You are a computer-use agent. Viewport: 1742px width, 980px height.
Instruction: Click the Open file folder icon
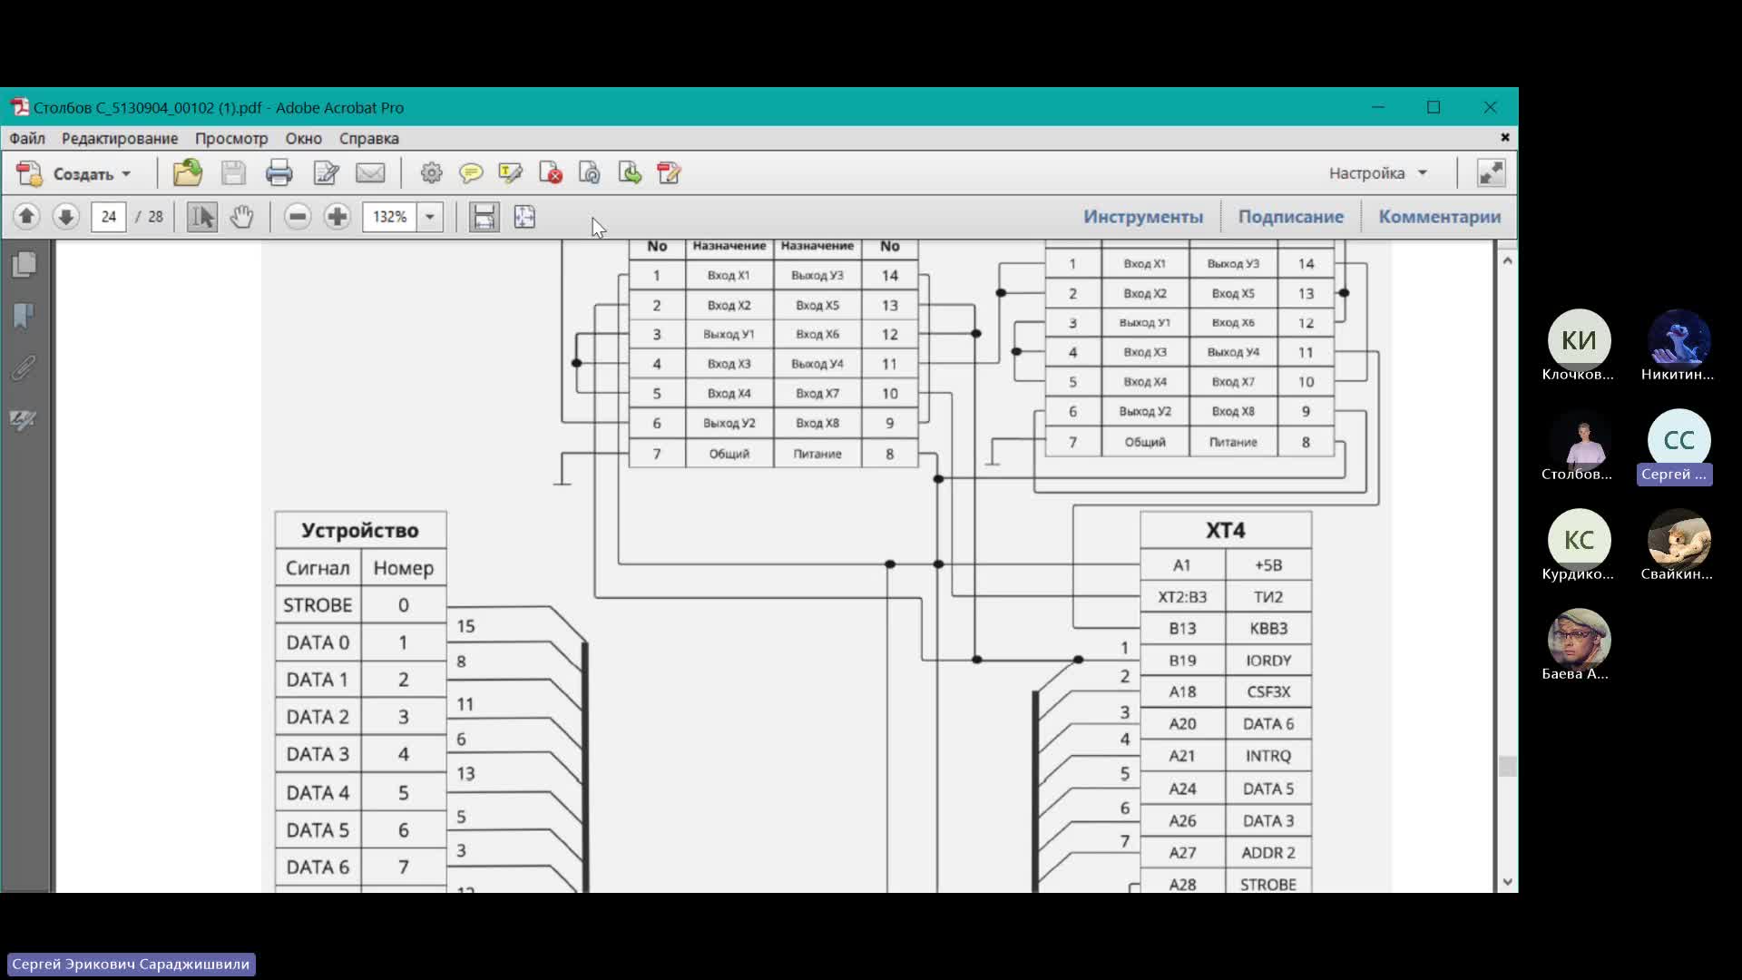[x=188, y=172]
